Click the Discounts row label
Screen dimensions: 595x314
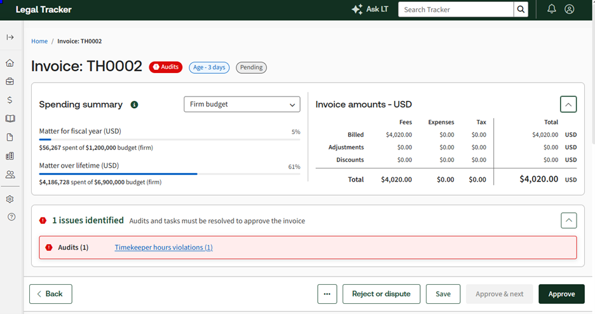[x=350, y=160]
